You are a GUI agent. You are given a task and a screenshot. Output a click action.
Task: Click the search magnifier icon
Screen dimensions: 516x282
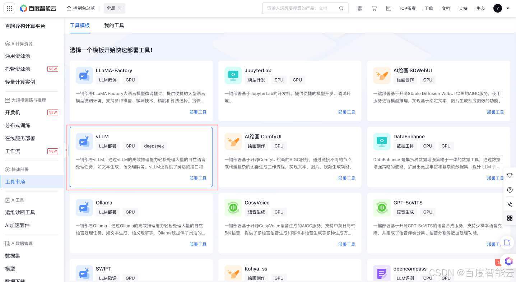341,8
